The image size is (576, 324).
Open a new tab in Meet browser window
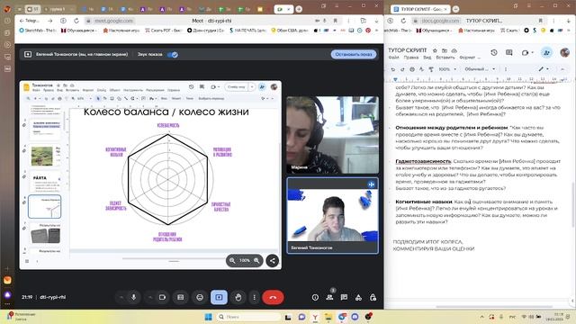coord(299,9)
